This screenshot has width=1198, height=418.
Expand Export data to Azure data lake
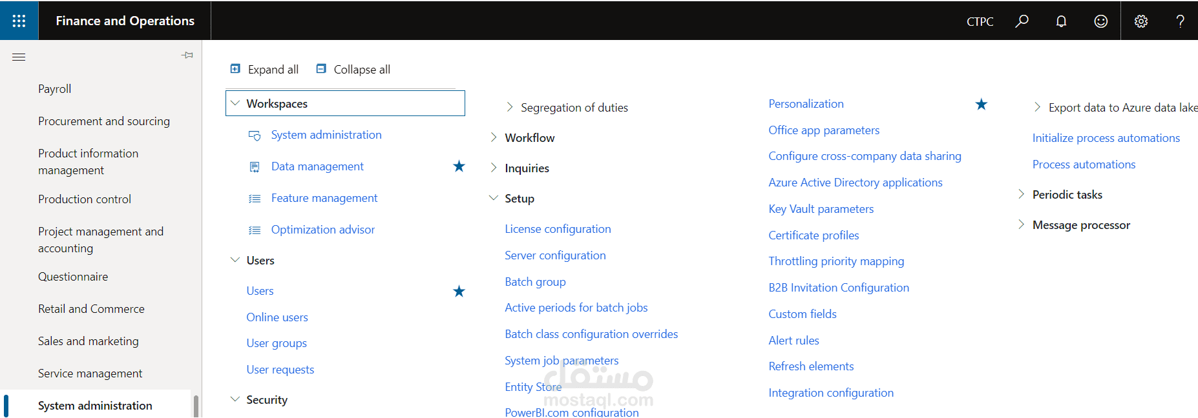point(1037,107)
